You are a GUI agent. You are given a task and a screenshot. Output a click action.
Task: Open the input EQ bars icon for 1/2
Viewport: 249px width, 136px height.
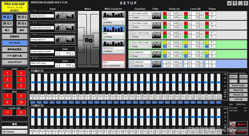coord(70,16)
